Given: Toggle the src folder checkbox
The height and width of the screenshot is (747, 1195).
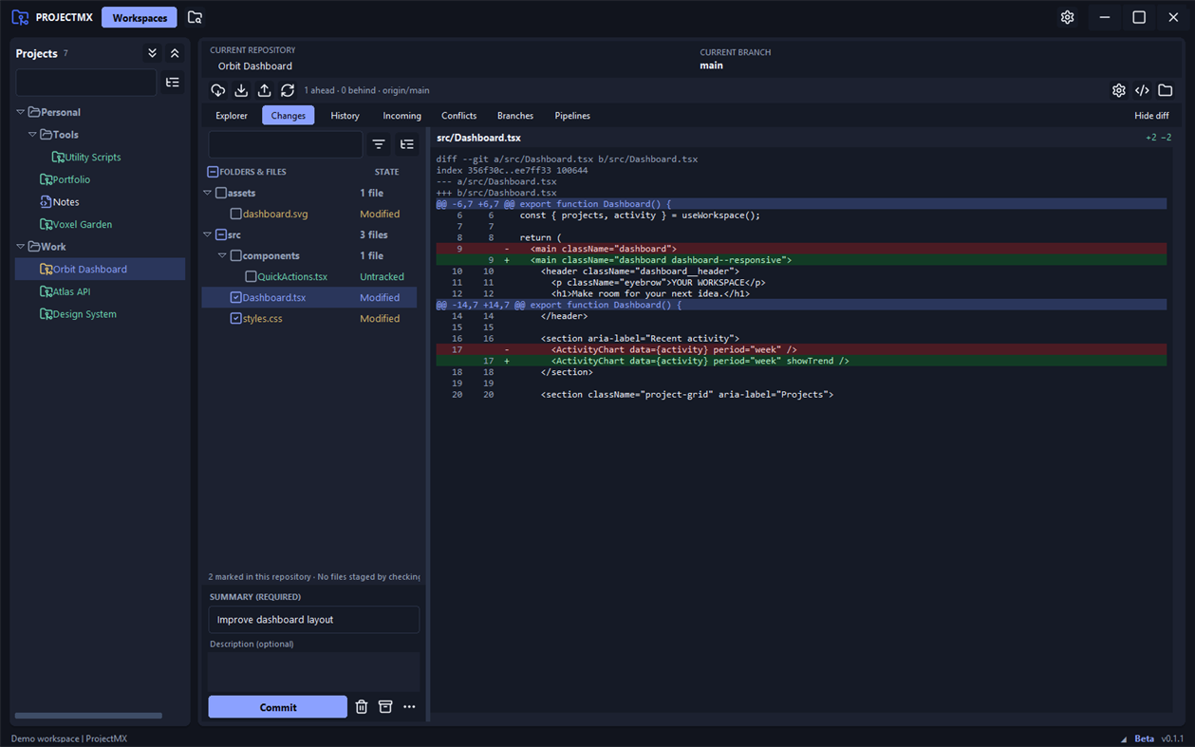Looking at the screenshot, I should tap(221, 234).
